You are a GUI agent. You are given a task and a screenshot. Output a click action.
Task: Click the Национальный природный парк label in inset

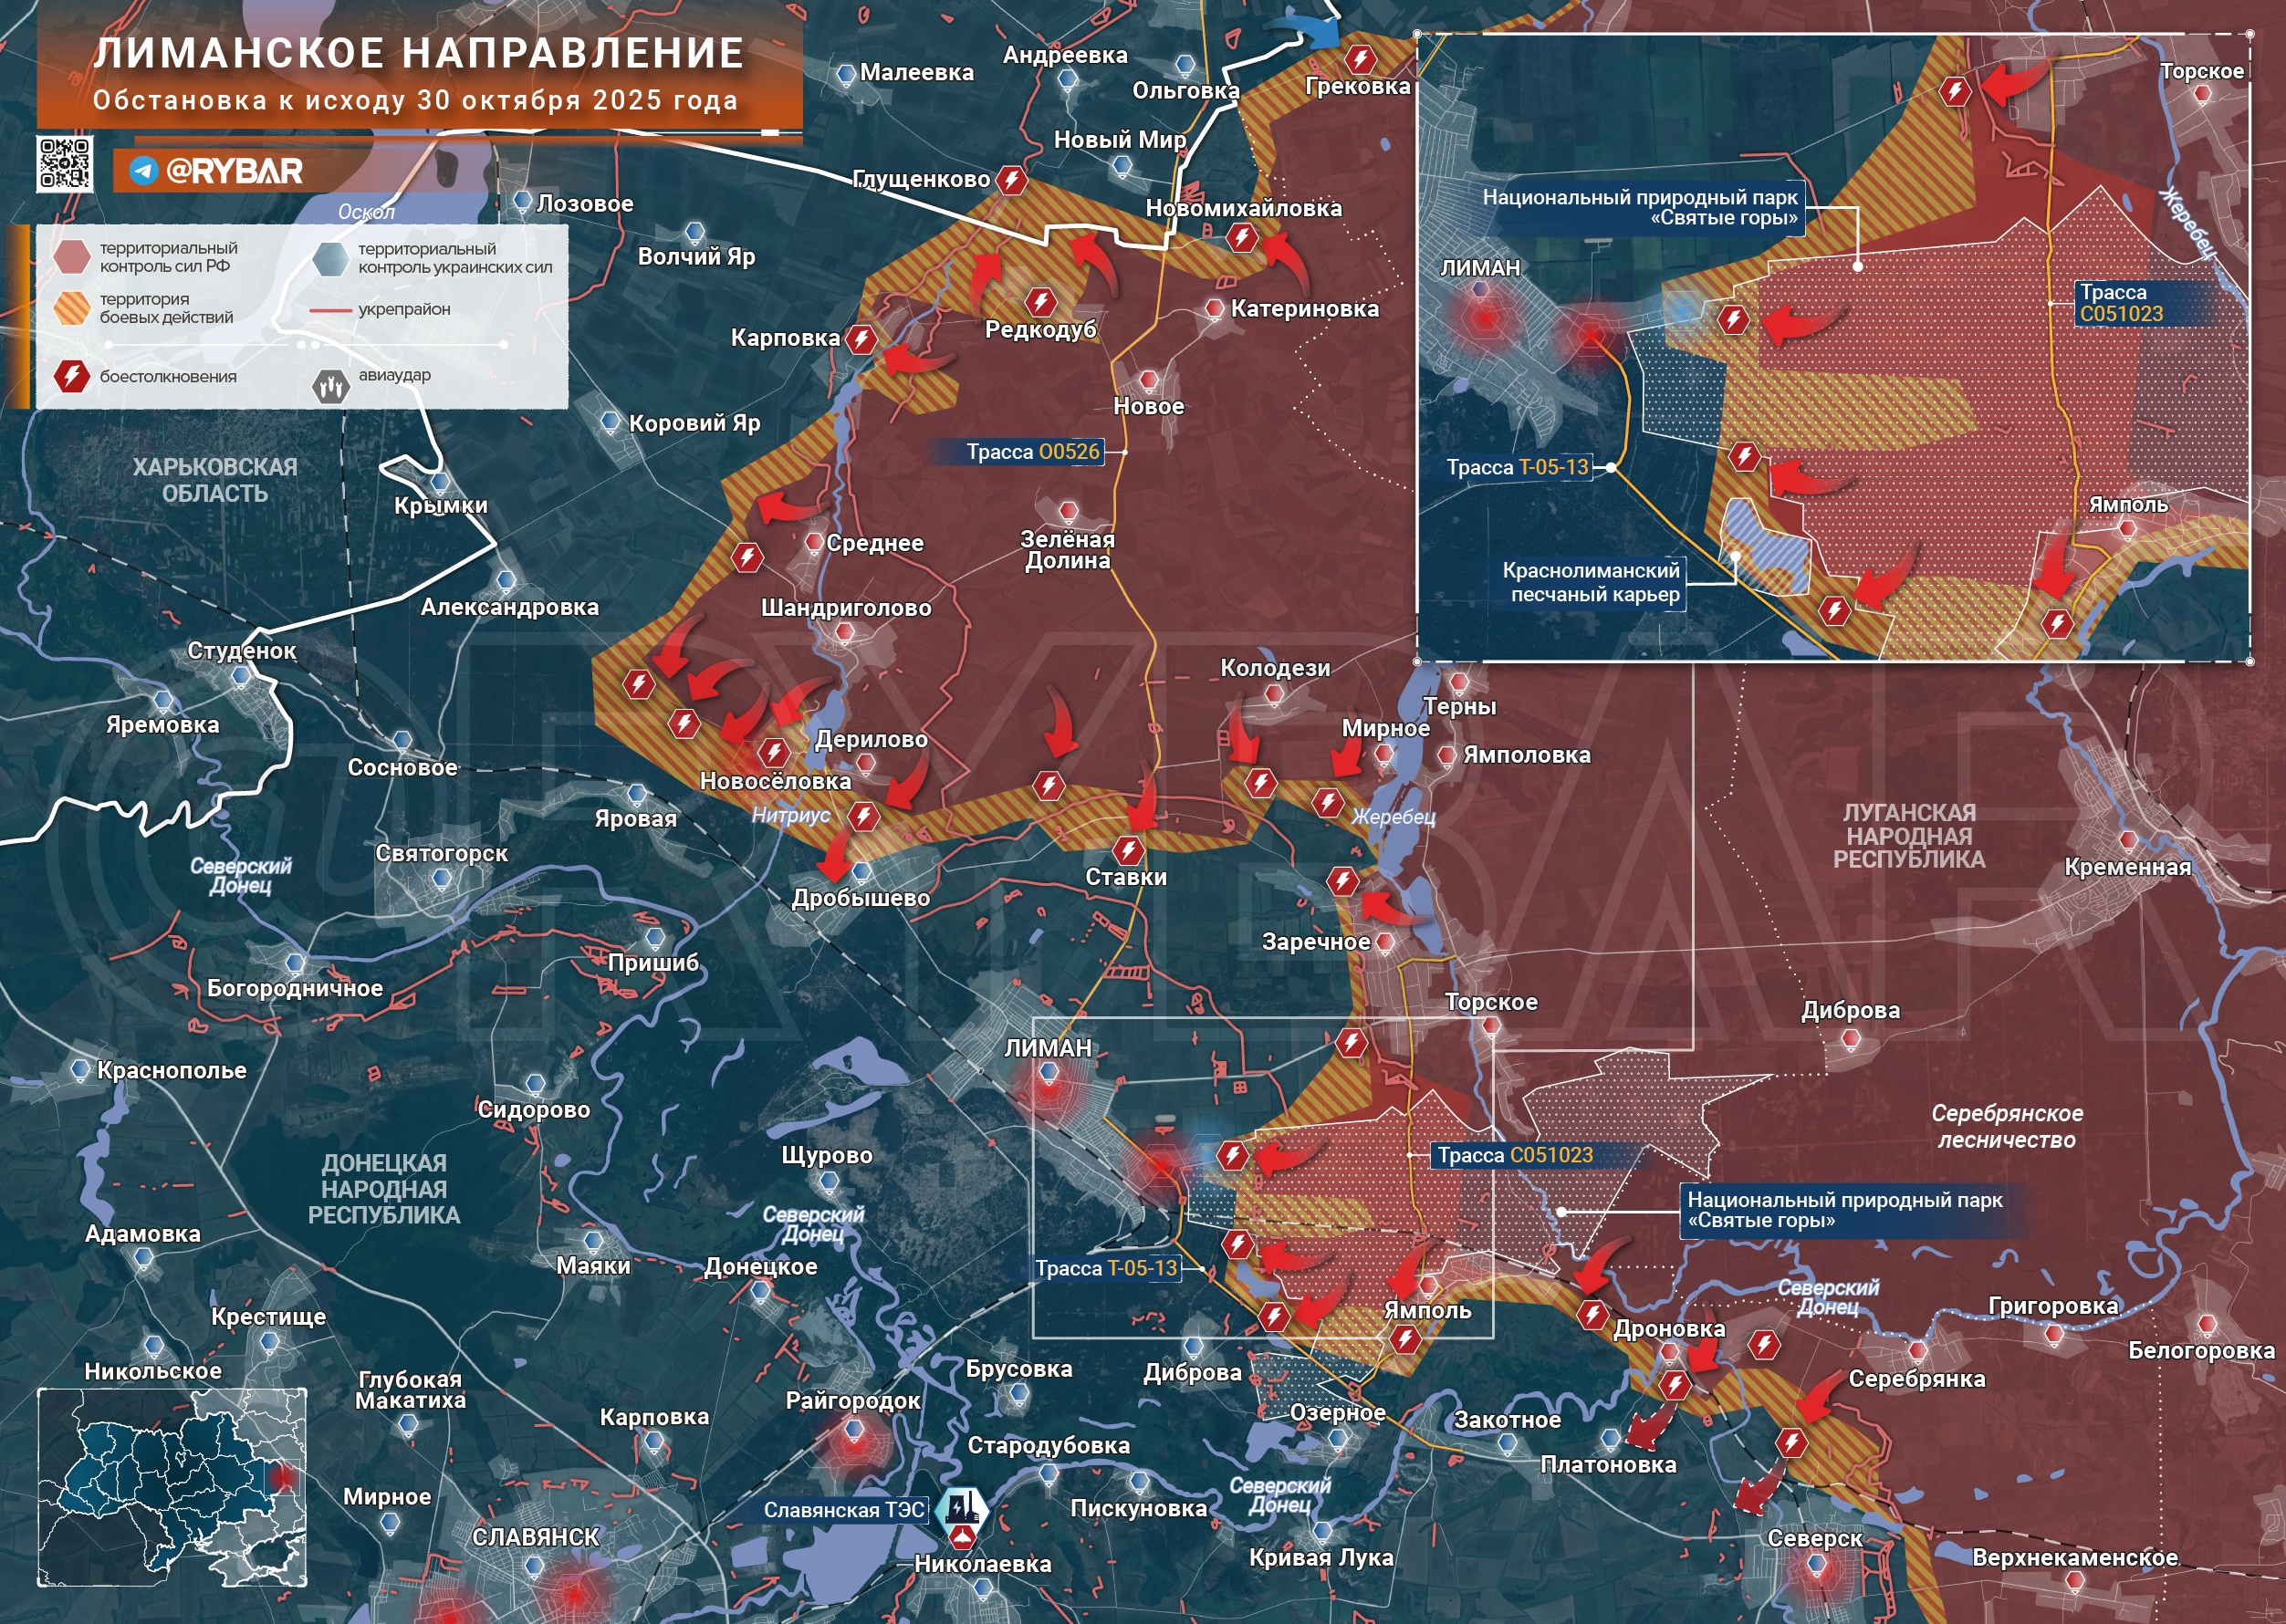pyautogui.click(x=1640, y=208)
